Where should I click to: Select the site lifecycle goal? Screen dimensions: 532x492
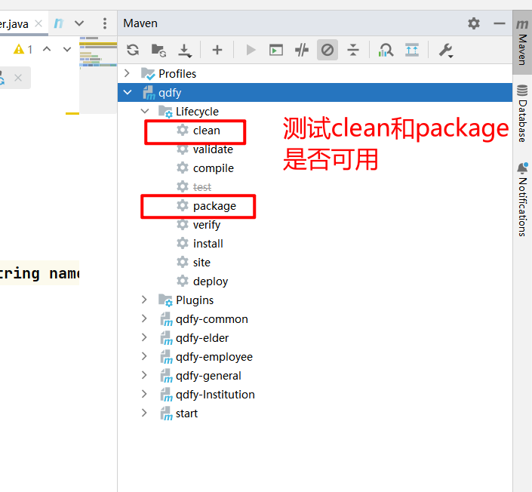point(201,263)
